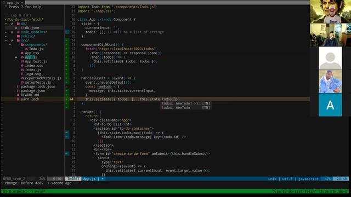Image resolution: width=351 pixels, height=197 pixels.
Task: Click the '1 change; before #205' message
Action: pos(22,183)
